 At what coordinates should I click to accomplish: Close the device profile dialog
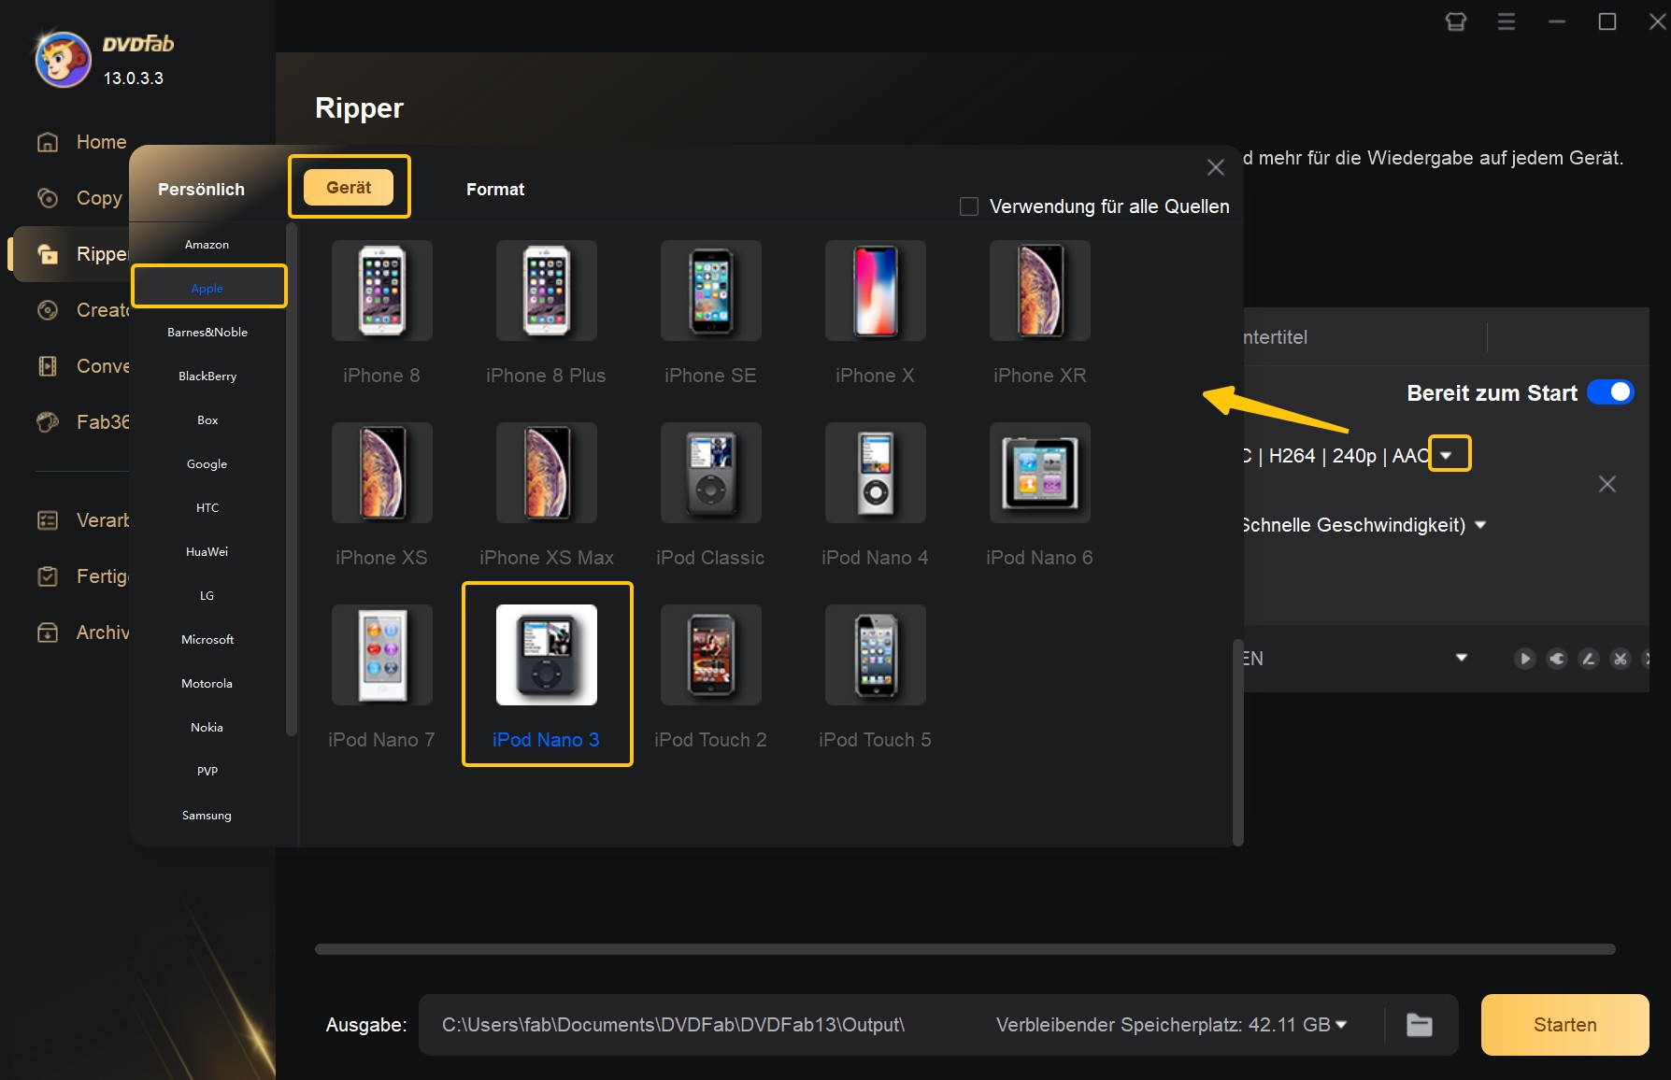1216,167
